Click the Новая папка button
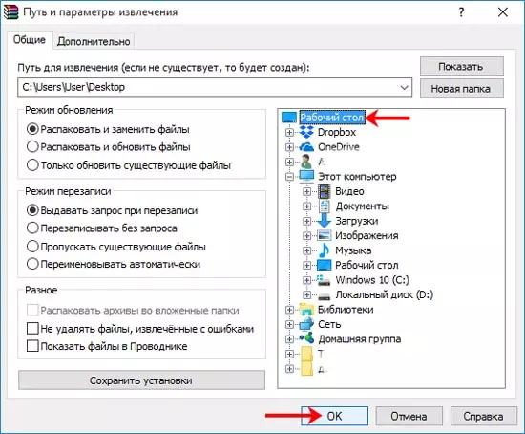The width and height of the screenshot is (525, 434). [x=462, y=89]
